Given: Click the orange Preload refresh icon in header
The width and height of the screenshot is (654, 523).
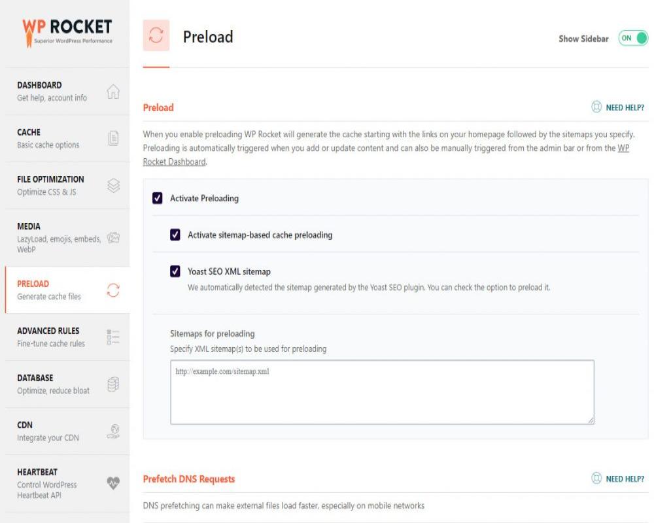Looking at the screenshot, I should [x=156, y=36].
